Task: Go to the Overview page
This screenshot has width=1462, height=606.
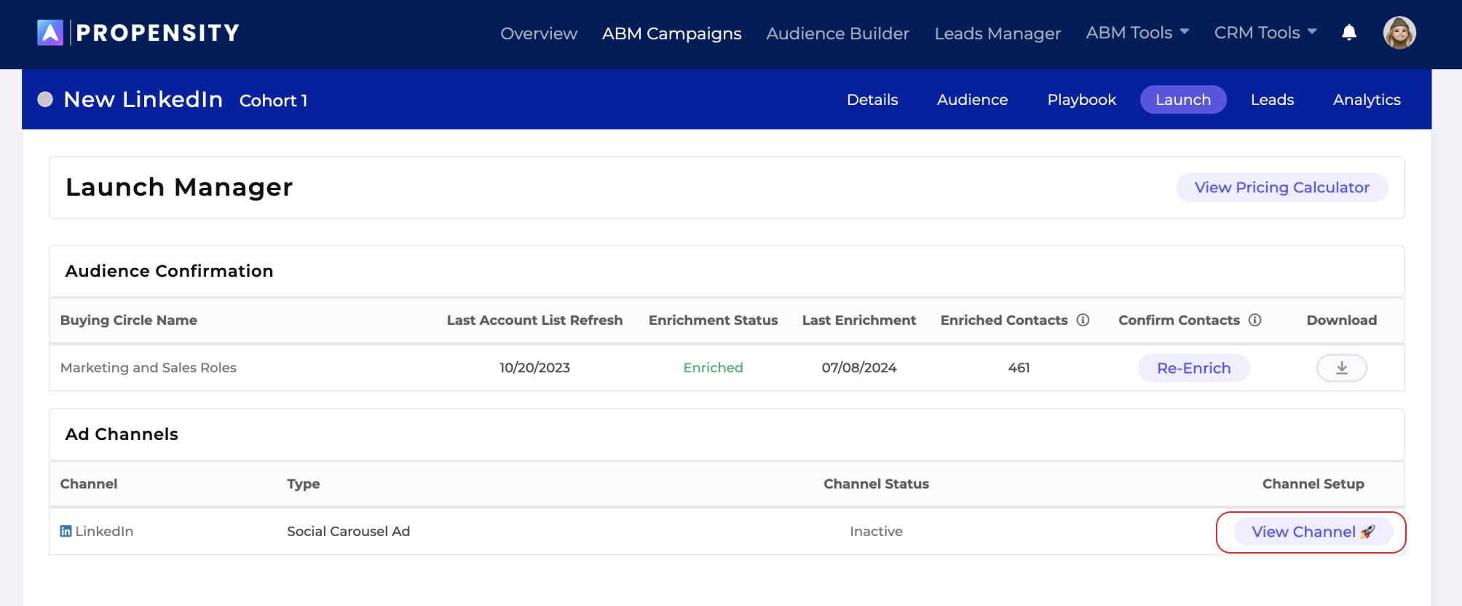Action: pos(539,34)
